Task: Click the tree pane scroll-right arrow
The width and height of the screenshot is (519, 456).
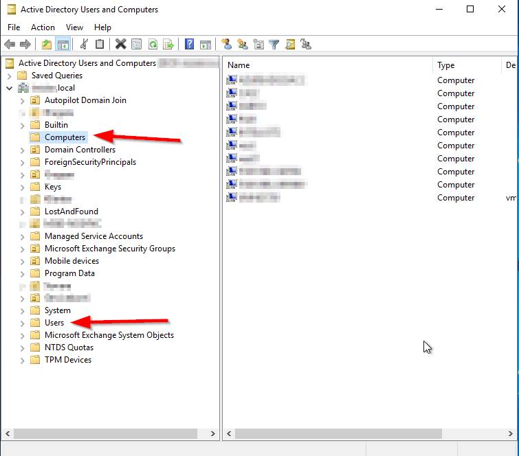Action: tap(213, 433)
